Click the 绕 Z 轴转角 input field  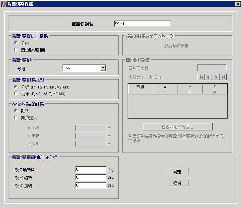tap(91, 169)
